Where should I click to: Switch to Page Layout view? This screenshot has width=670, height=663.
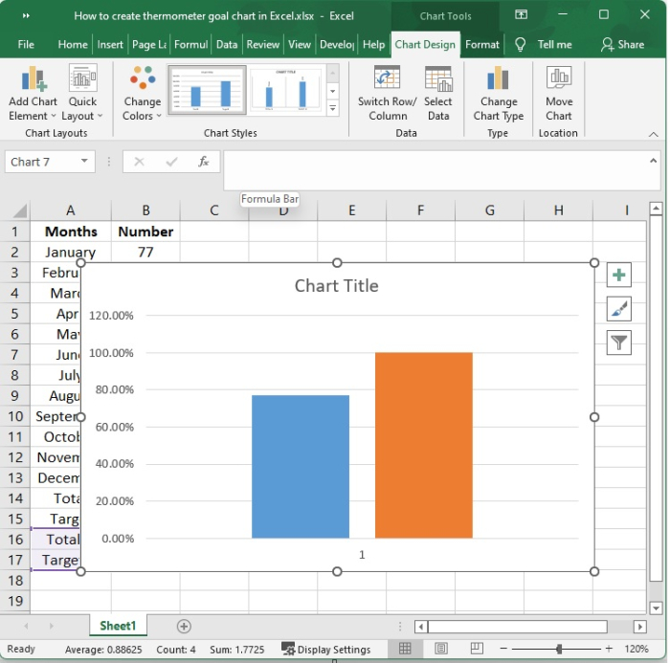point(440,649)
